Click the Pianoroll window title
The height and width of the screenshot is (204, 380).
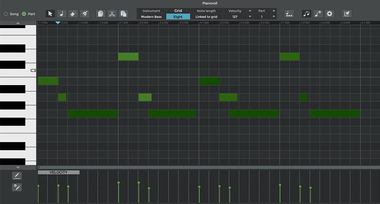click(210, 3)
